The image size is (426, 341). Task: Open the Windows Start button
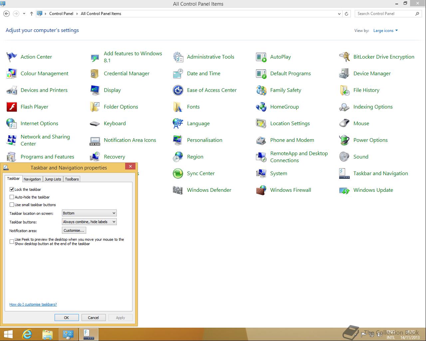8,334
